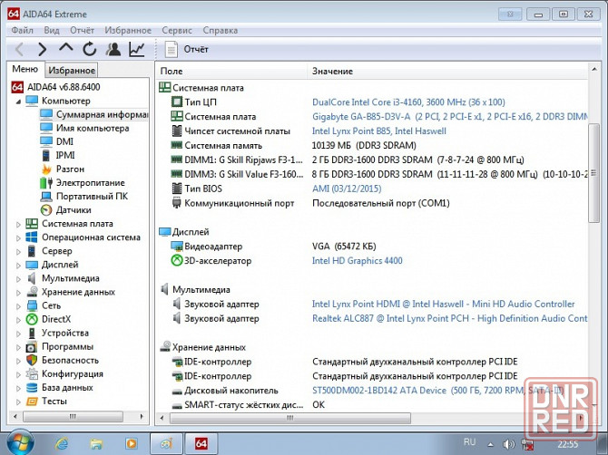Collapse the Компьютер tree node
608x455 pixels.
[x=18, y=102]
